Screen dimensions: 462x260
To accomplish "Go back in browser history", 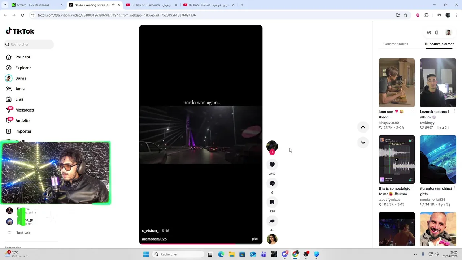I will coord(5,15).
